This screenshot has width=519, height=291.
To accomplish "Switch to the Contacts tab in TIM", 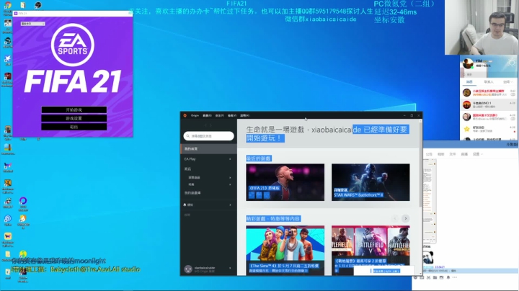I will [x=488, y=81].
